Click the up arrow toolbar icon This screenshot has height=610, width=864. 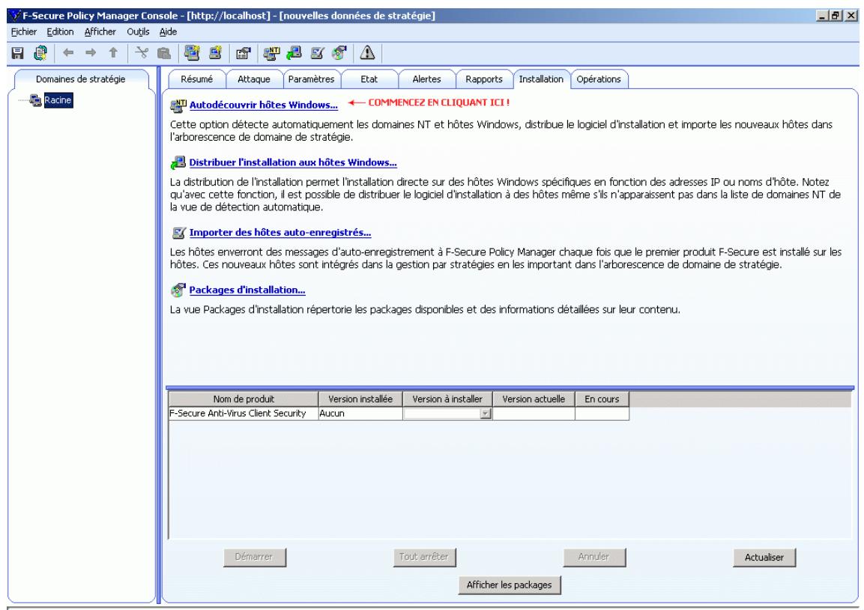pyautogui.click(x=113, y=53)
